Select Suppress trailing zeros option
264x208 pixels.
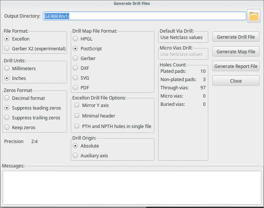7,118
